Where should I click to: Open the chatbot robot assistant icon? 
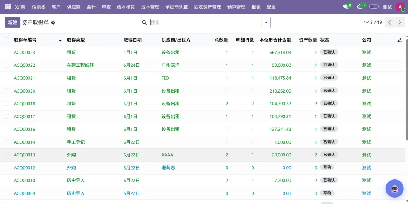point(394,189)
